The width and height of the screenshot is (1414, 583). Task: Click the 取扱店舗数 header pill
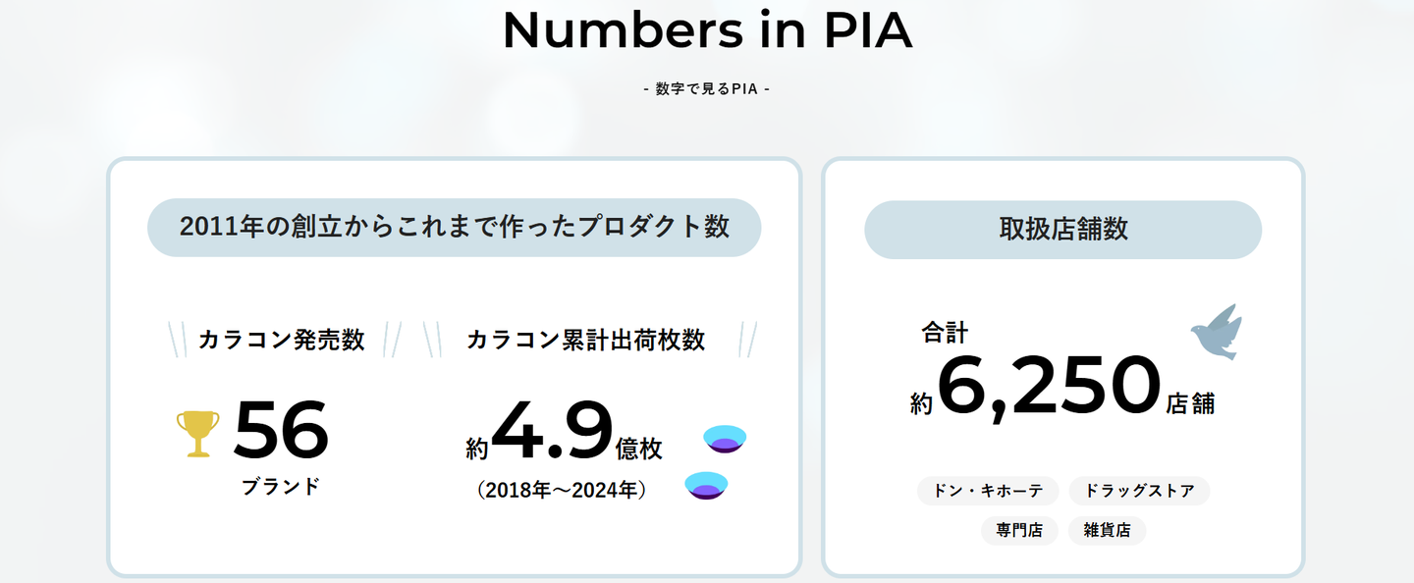1062,230
